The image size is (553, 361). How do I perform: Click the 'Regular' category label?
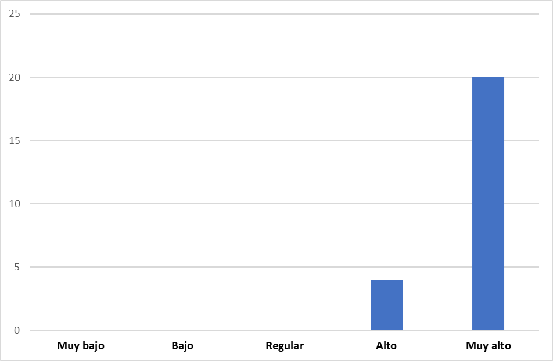point(285,346)
